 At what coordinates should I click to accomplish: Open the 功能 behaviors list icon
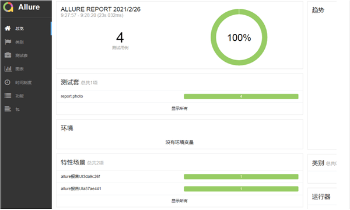click(x=8, y=96)
